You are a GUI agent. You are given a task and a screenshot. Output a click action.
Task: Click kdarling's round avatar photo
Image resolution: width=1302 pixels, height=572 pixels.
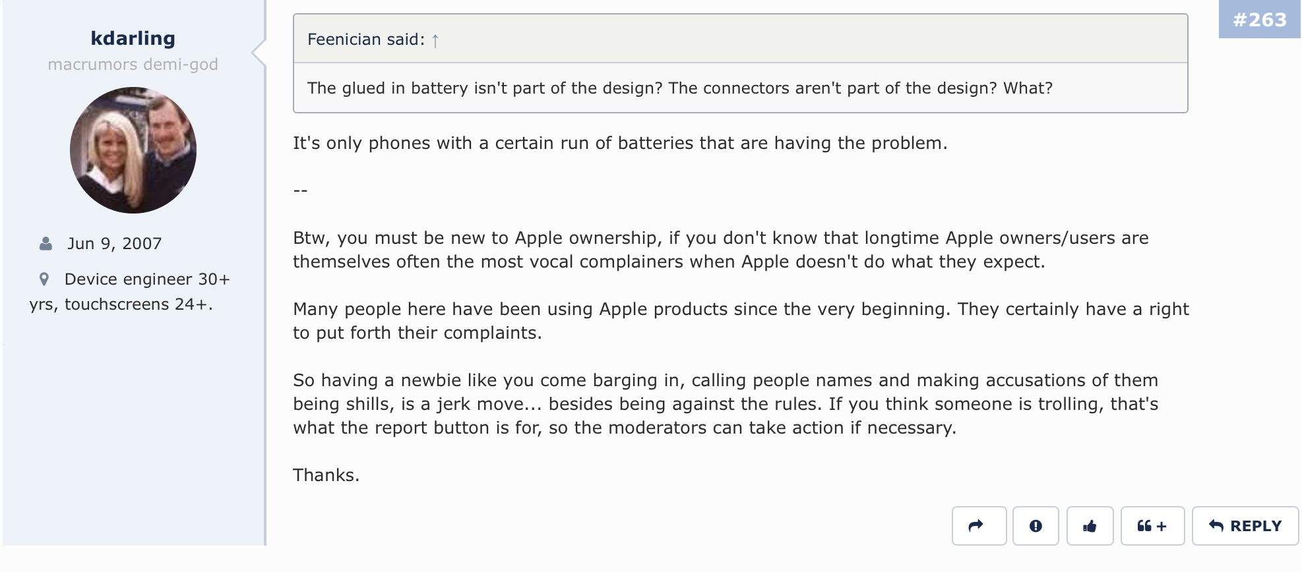[133, 150]
